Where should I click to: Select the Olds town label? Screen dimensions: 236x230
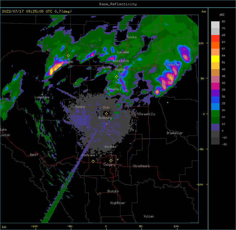(x=106, y=108)
